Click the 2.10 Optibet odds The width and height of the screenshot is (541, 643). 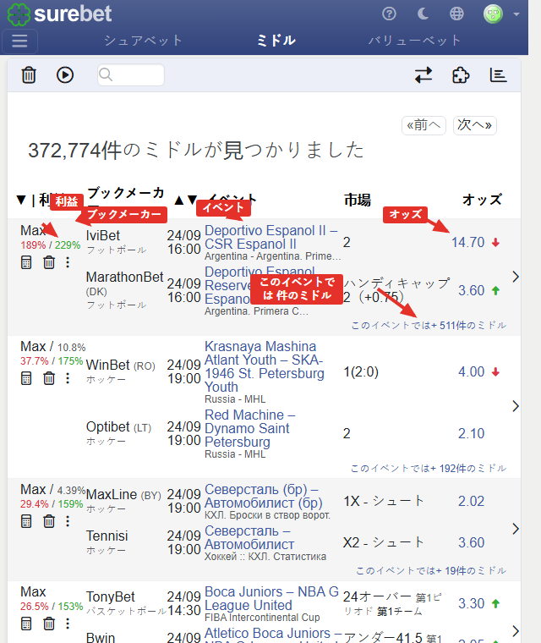[x=472, y=433]
